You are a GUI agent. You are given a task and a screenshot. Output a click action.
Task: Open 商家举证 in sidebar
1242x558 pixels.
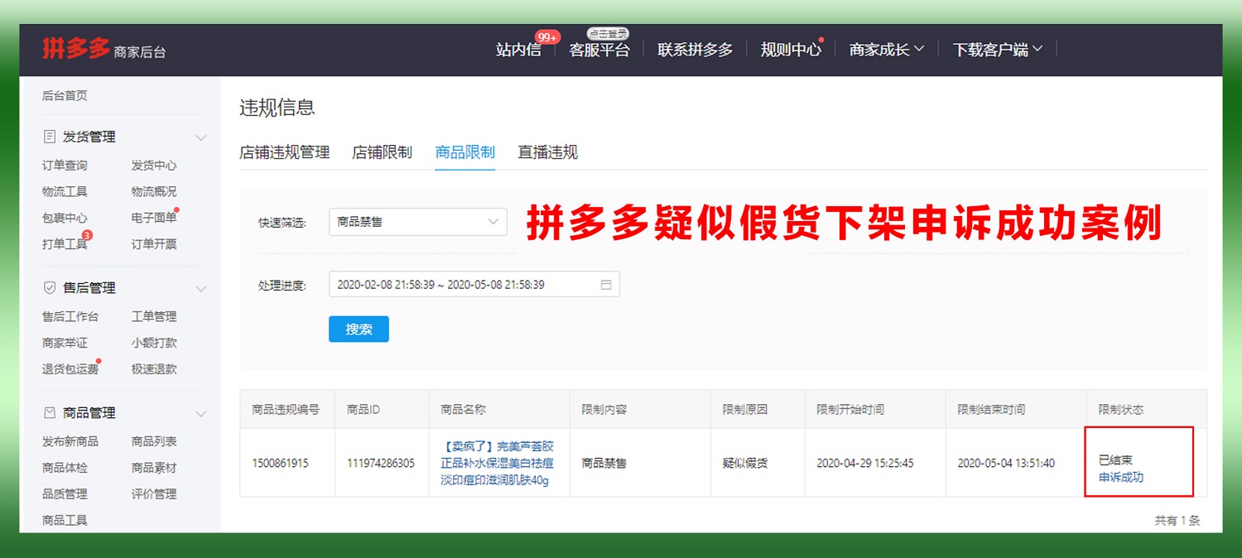pos(65,343)
